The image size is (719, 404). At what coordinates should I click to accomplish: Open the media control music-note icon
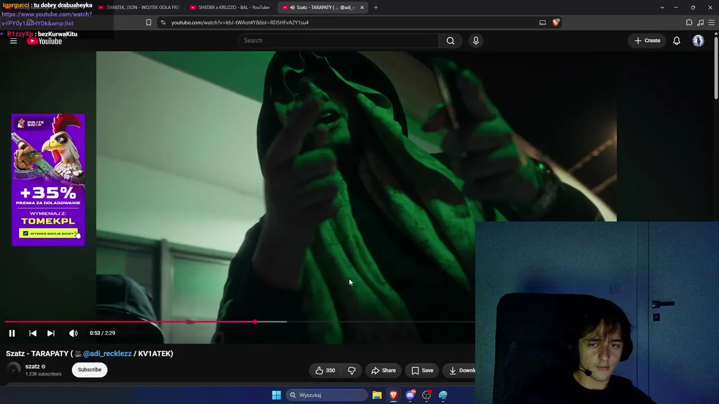click(700, 22)
